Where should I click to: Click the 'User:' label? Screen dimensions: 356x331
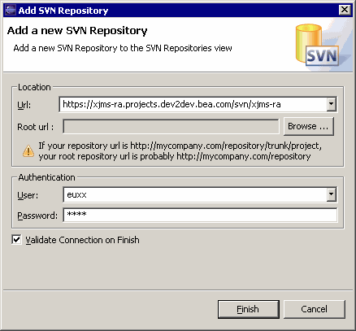coord(28,195)
